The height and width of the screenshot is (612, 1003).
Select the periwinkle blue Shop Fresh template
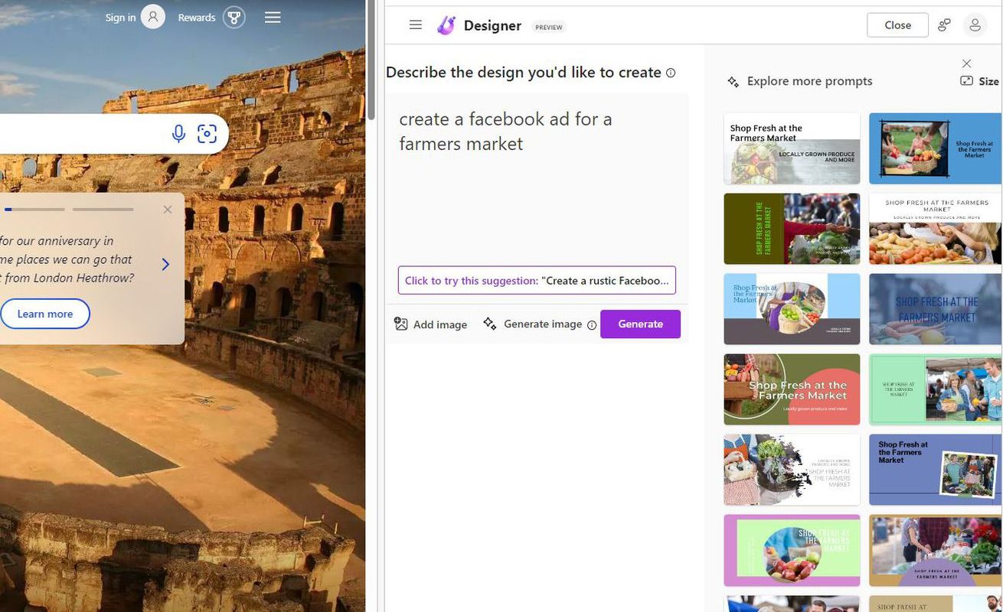(936, 470)
